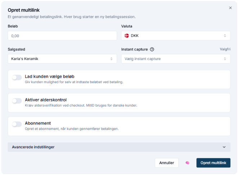Click the Instant capture field label
The image size is (238, 175).
[x=134, y=49]
